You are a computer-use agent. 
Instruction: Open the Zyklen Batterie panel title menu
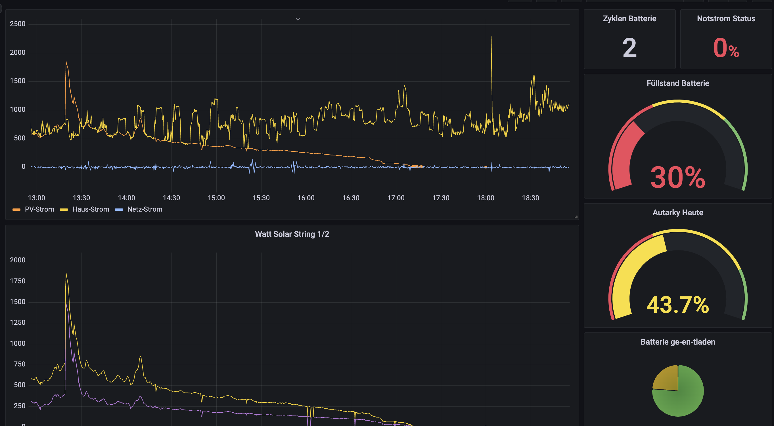click(x=629, y=19)
